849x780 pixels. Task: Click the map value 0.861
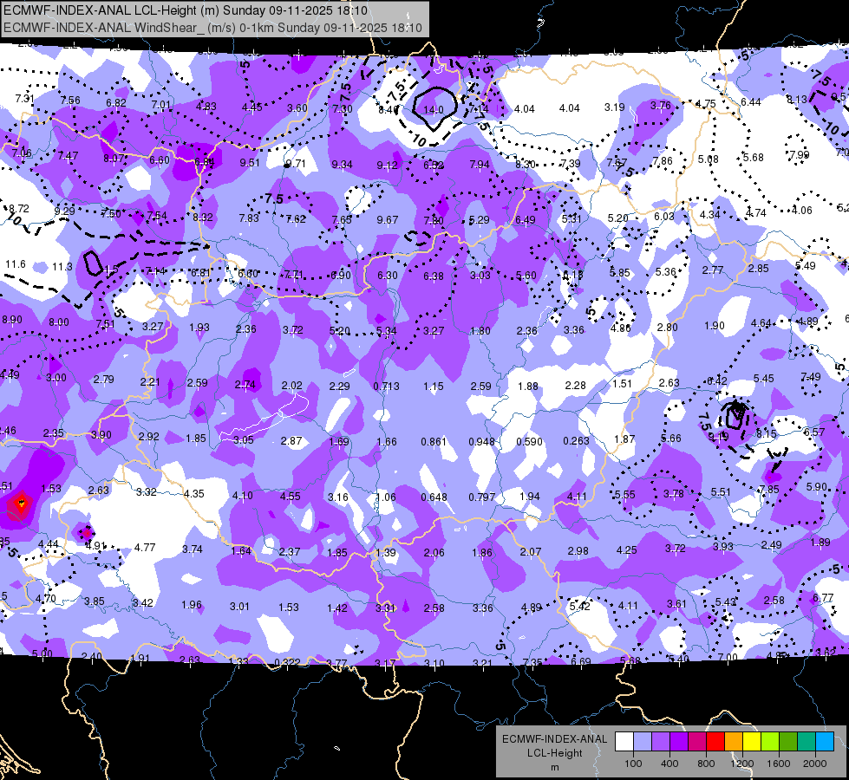[x=434, y=442]
